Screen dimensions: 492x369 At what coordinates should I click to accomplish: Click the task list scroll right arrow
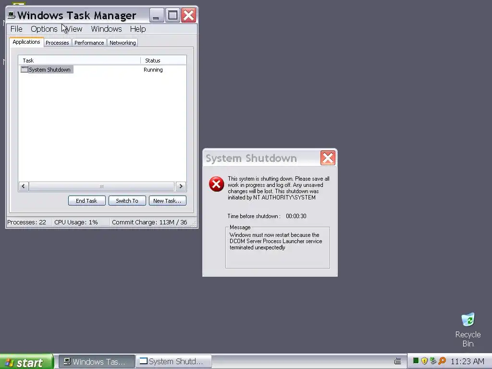181,186
